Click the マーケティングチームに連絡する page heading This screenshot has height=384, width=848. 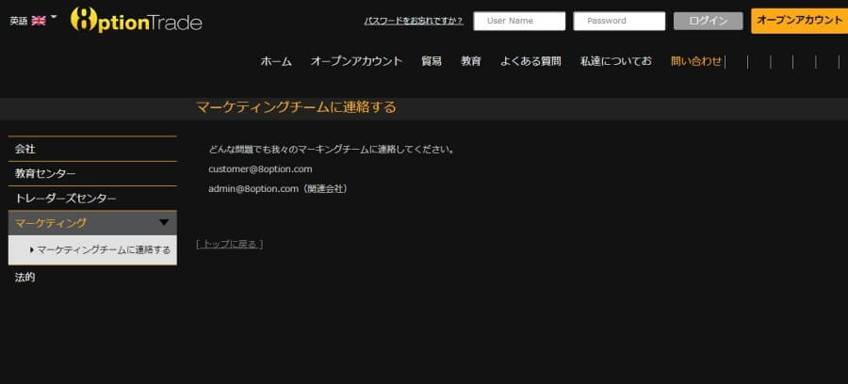tap(296, 107)
